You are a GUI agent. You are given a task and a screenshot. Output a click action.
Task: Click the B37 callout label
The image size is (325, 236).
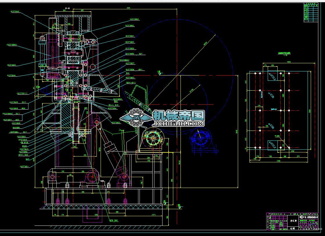click(x=86, y=108)
